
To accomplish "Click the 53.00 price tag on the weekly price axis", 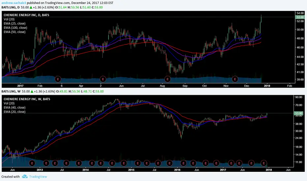I will (x=298, y=113).
